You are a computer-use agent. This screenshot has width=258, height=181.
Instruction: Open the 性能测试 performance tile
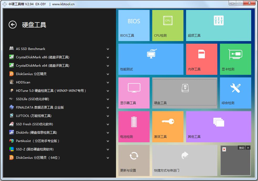point(151,59)
